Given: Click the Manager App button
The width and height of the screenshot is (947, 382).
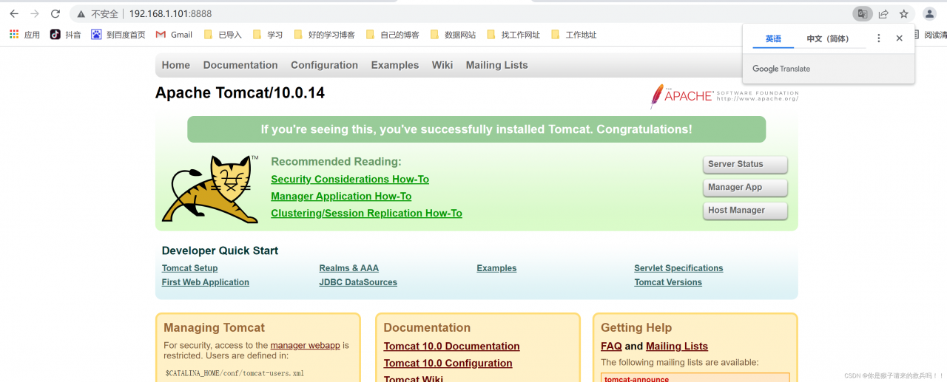Looking at the screenshot, I should [745, 187].
